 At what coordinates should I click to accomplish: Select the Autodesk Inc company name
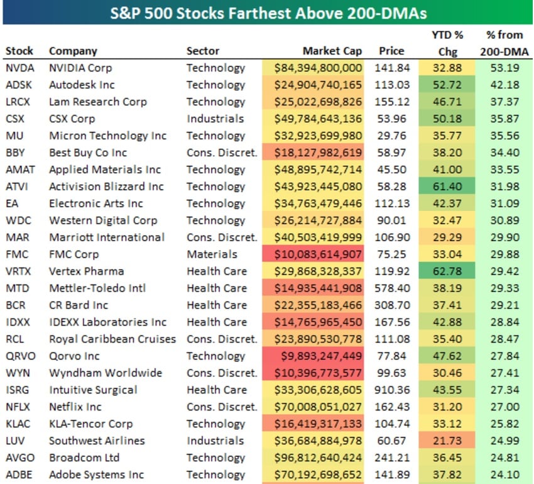pos(82,85)
